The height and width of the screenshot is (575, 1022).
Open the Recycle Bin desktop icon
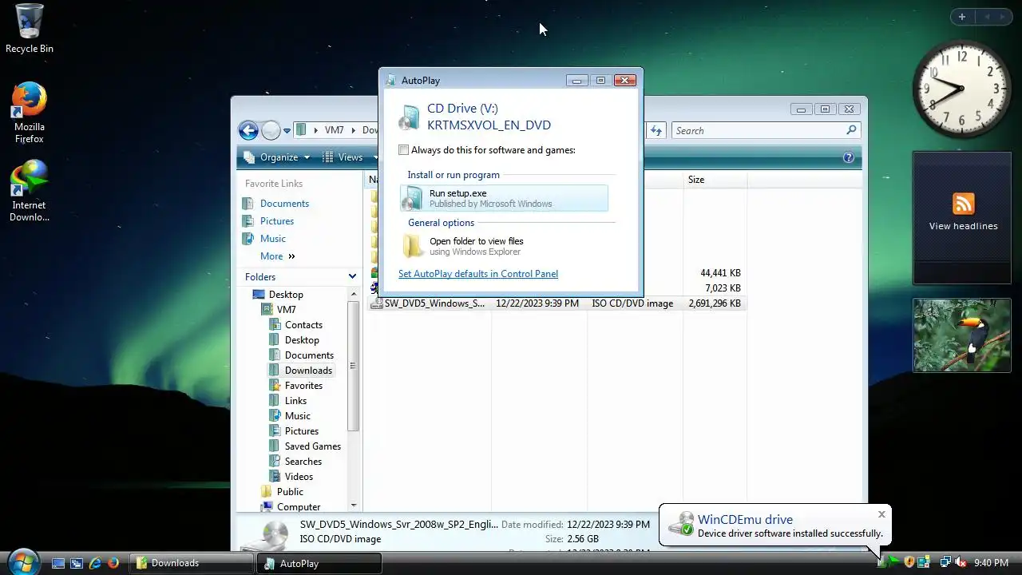(30, 30)
